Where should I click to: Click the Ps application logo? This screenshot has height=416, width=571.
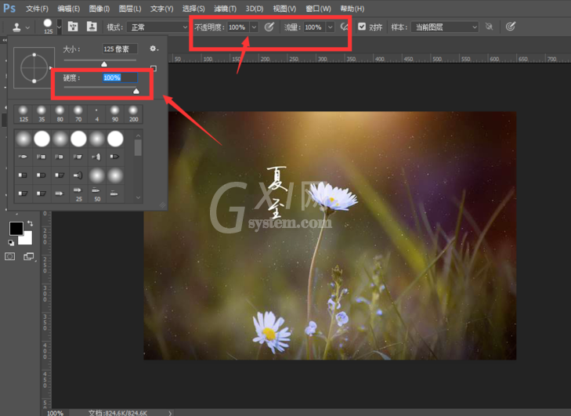[9, 8]
